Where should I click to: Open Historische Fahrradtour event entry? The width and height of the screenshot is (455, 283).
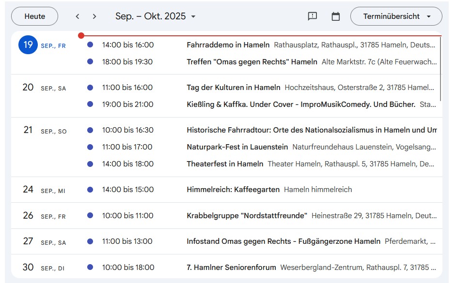coord(310,130)
